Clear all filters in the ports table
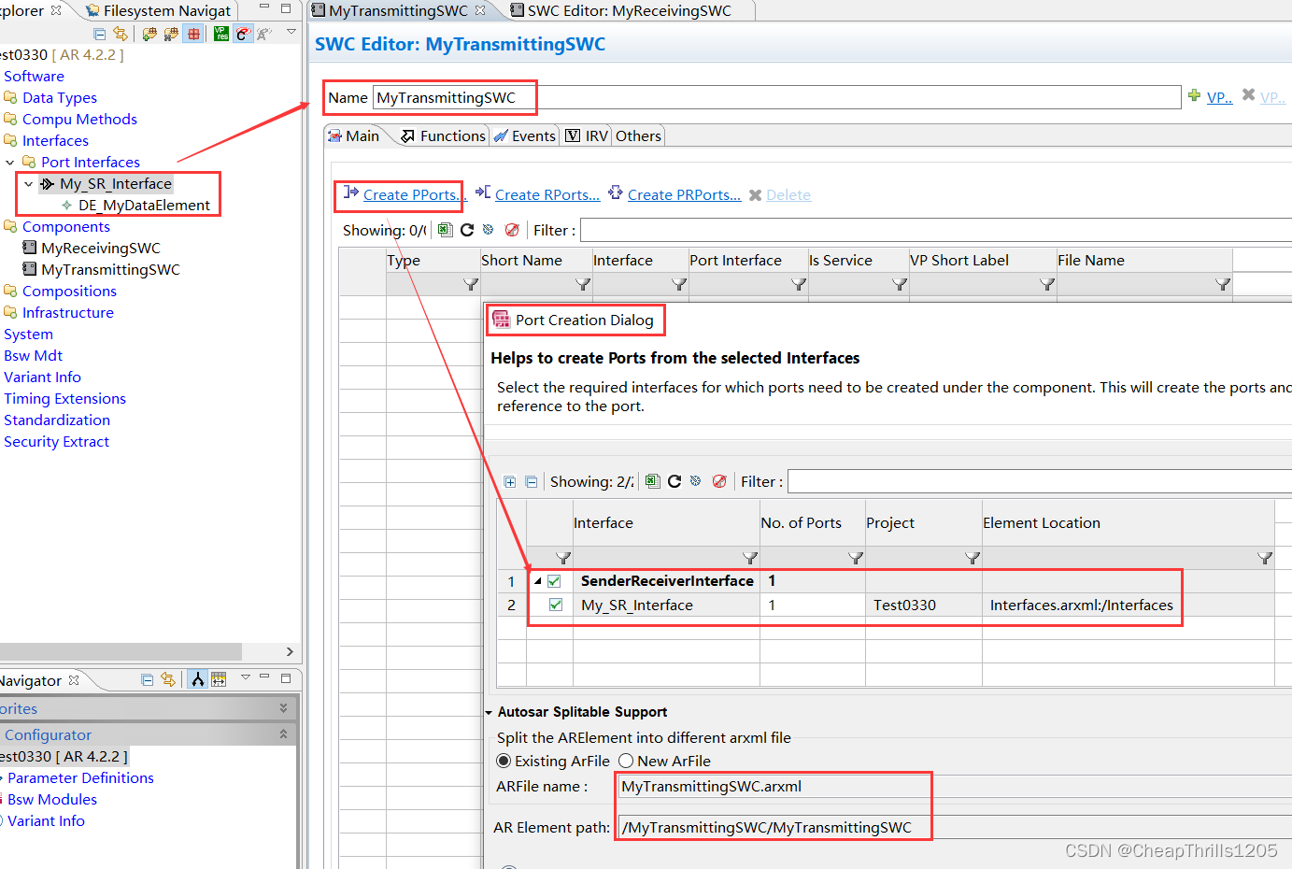The height and width of the screenshot is (869, 1292). coord(511,230)
